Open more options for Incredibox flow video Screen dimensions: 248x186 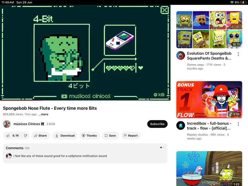pos(238,124)
